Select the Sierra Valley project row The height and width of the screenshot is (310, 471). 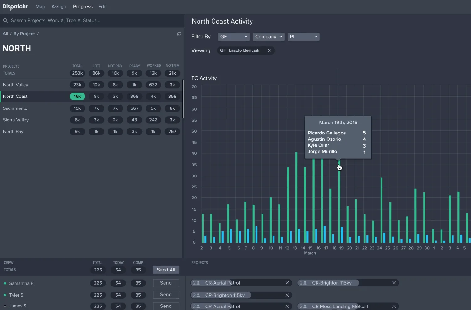point(91,120)
